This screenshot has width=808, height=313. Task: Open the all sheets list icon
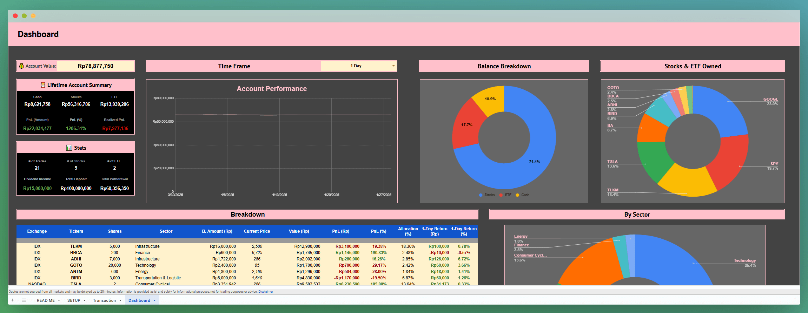tap(24, 300)
